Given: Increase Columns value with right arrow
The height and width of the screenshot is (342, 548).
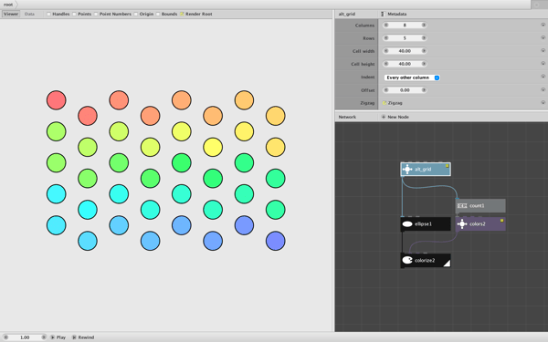Looking at the screenshot, I should (x=424, y=26).
